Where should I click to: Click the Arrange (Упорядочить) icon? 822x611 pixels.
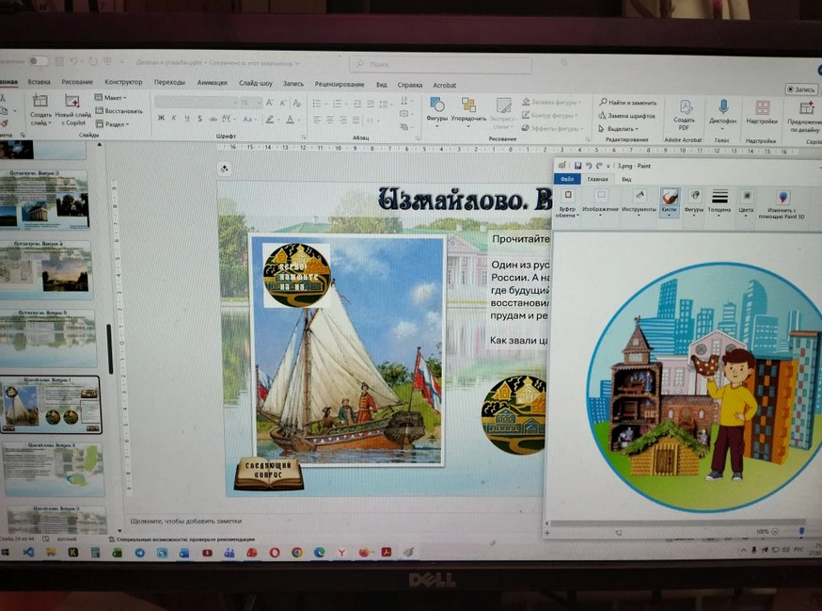467,109
